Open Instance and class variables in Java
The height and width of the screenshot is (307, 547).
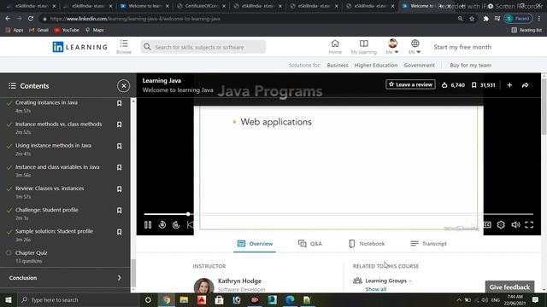[57, 167]
